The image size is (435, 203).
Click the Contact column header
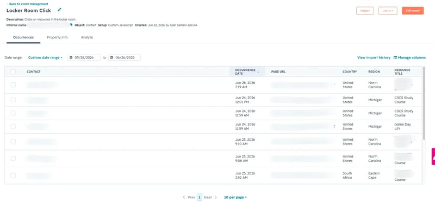(34, 72)
